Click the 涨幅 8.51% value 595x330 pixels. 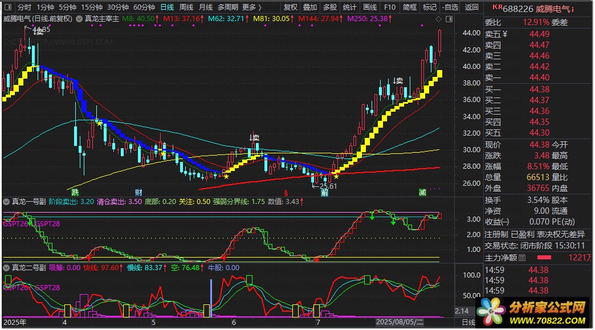[x=538, y=166]
